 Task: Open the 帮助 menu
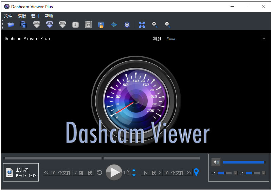pyautogui.click(x=49, y=16)
